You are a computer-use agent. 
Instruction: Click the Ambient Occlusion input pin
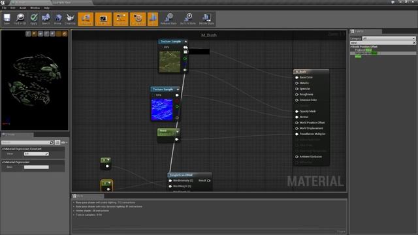pyautogui.click(x=297, y=157)
